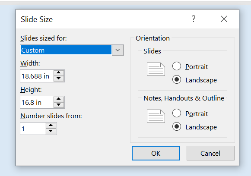The width and height of the screenshot is (251, 176).
Task: Click the Height input field
Action: [37, 102]
